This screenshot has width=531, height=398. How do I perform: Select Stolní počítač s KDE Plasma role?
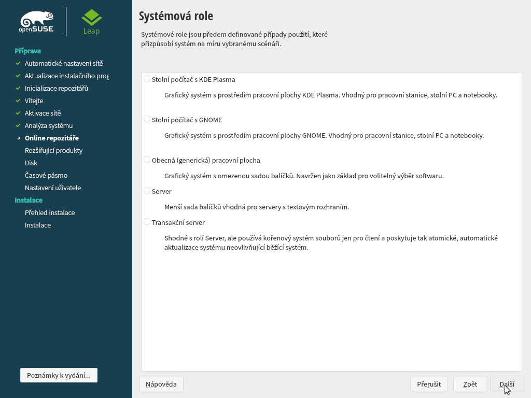click(147, 79)
